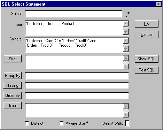Click the Filter box scroll down arrow
The width and height of the screenshot is (163, 130).
pyautogui.click(x=126, y=67)
